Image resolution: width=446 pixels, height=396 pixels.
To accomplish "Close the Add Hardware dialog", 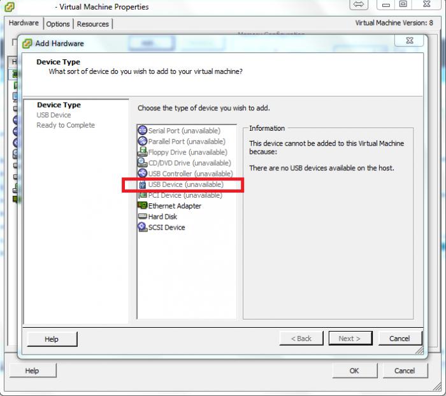I will click(409, 40).
